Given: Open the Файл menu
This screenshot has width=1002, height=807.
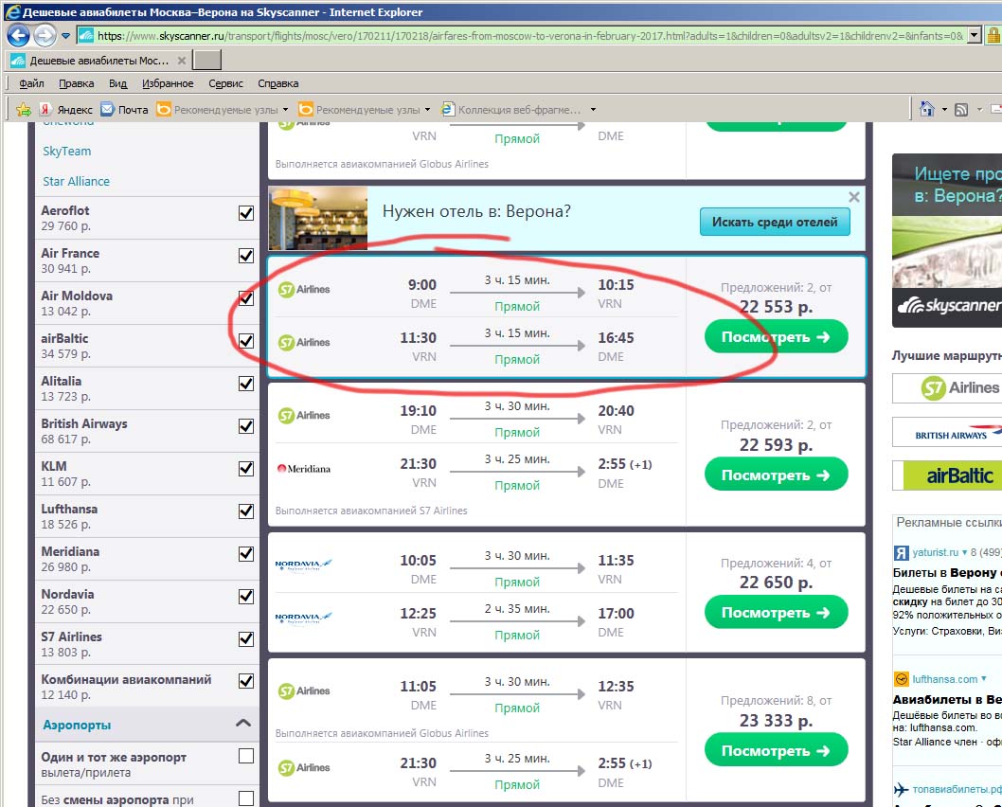Looking at the screenshot, I should tap(31, 83).
